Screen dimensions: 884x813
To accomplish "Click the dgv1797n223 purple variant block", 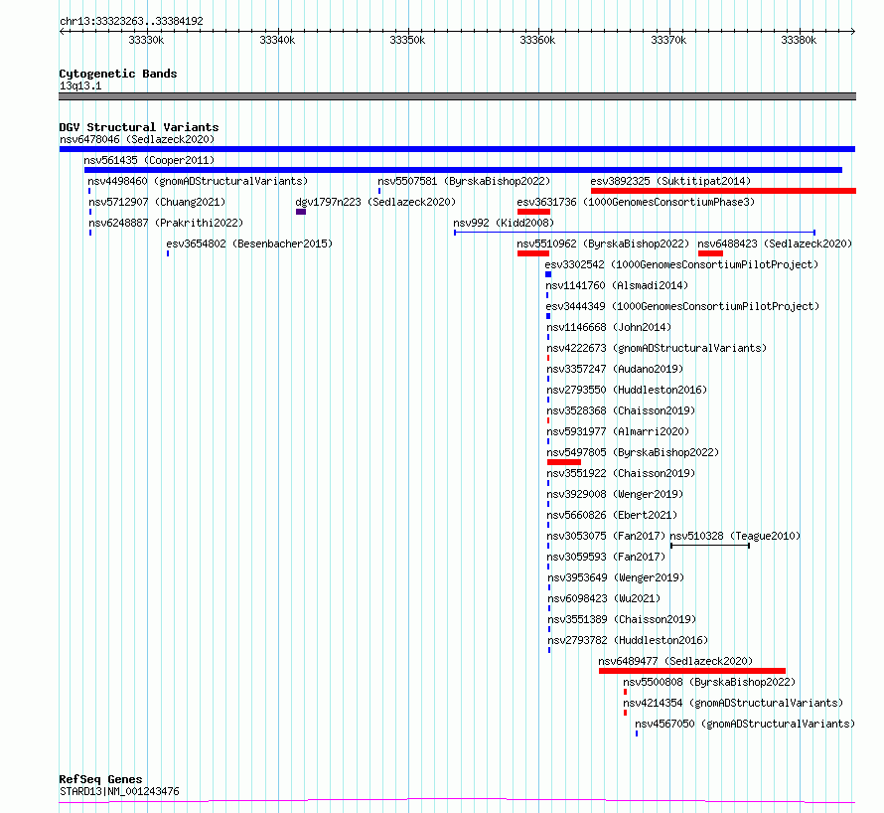I will 301,212.
